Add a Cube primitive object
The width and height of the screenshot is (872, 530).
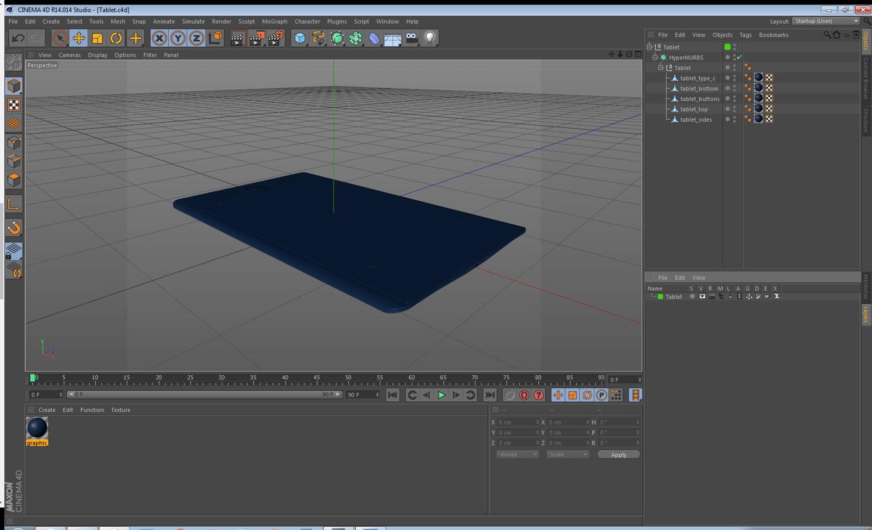point(300,38)
